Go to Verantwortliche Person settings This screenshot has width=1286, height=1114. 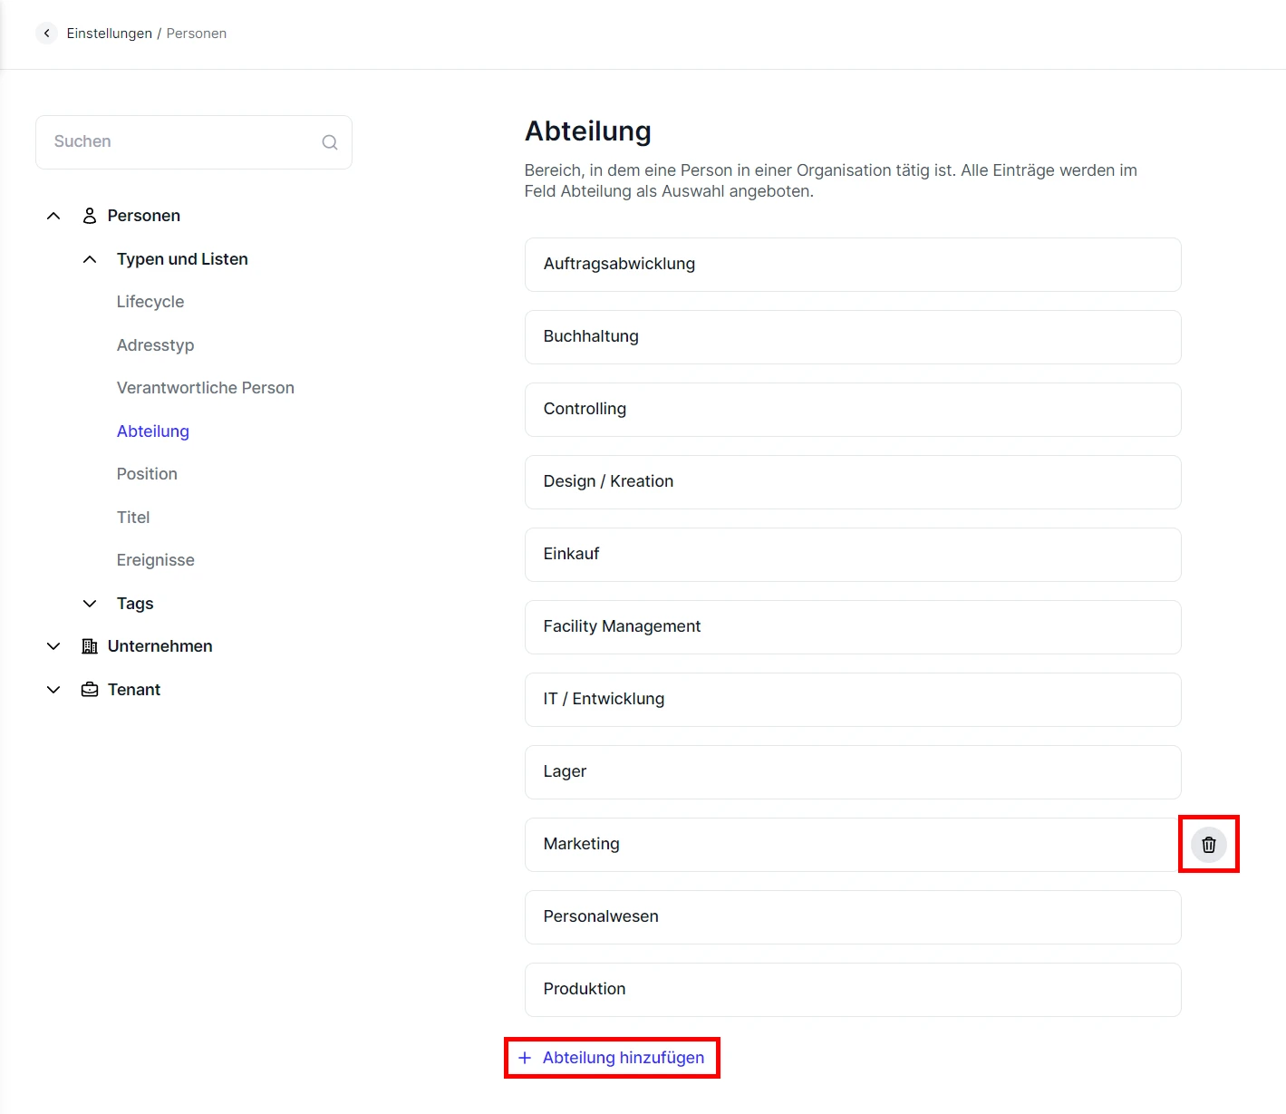(x=205, y=388)
